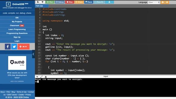Open the Blog footer link

[13, 92]
